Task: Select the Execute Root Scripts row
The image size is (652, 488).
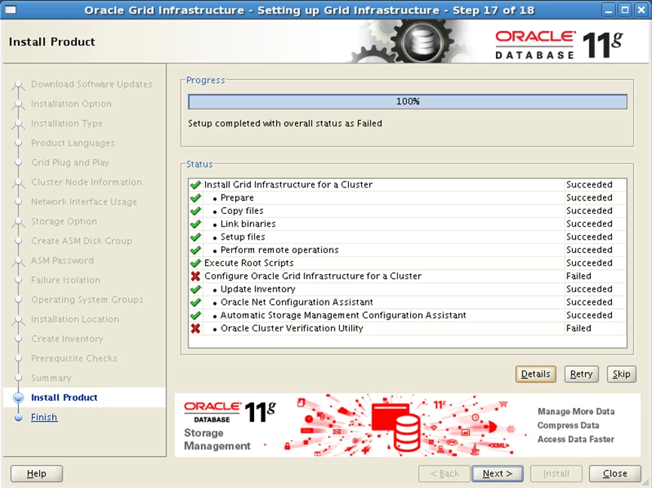Action: [x=408, y=264]
